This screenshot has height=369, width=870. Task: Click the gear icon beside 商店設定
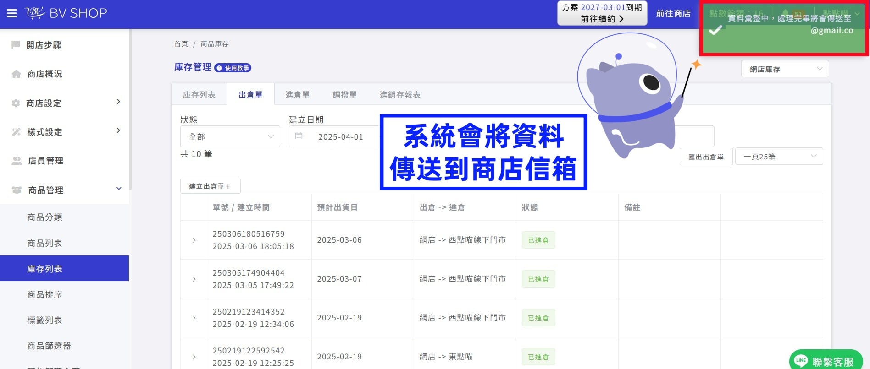tap(16, 103)
